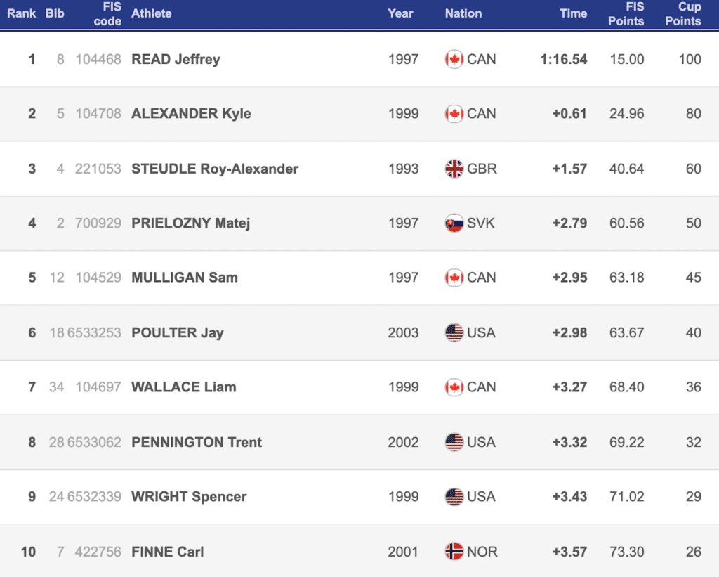Click the Athlete column header
This screenshot has height=577, width=719.
point(151,13)
